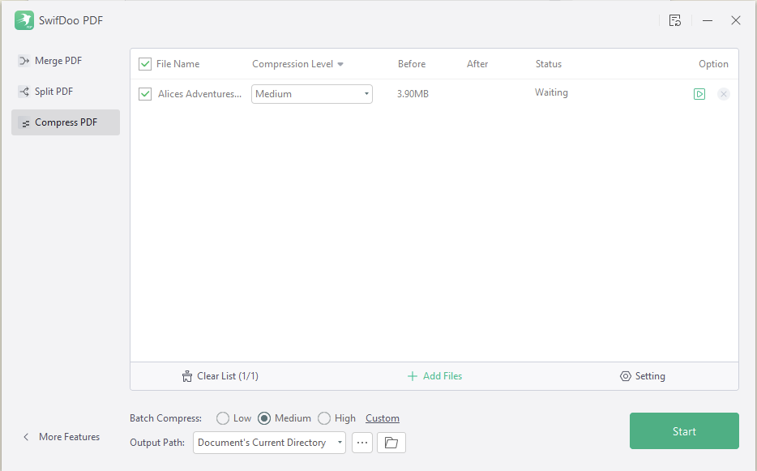Viewport: 757px width, 471px height.
Task: Click the Alices Adventures file name
Action: [199, 94]
